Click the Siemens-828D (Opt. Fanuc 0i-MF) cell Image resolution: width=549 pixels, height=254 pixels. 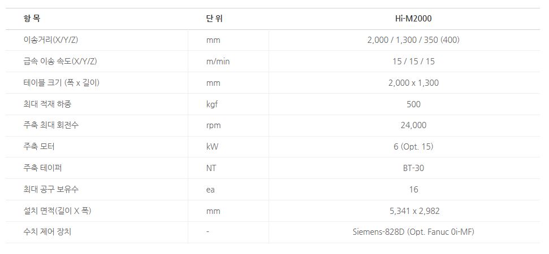coord(413,232)
